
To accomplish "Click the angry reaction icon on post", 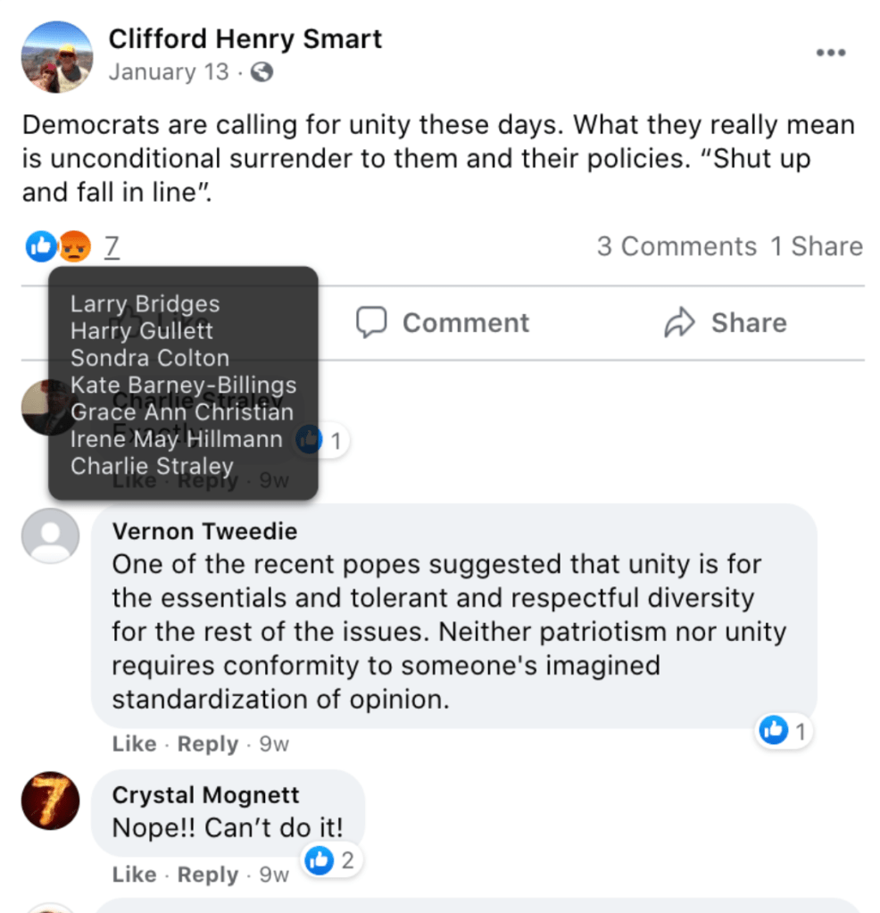I will (75, 246).
